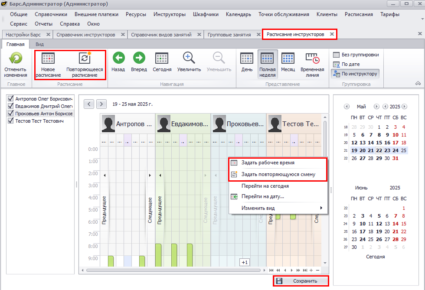Click the previous week arrow button
The image size is (425, 290).
click(89, 104)
